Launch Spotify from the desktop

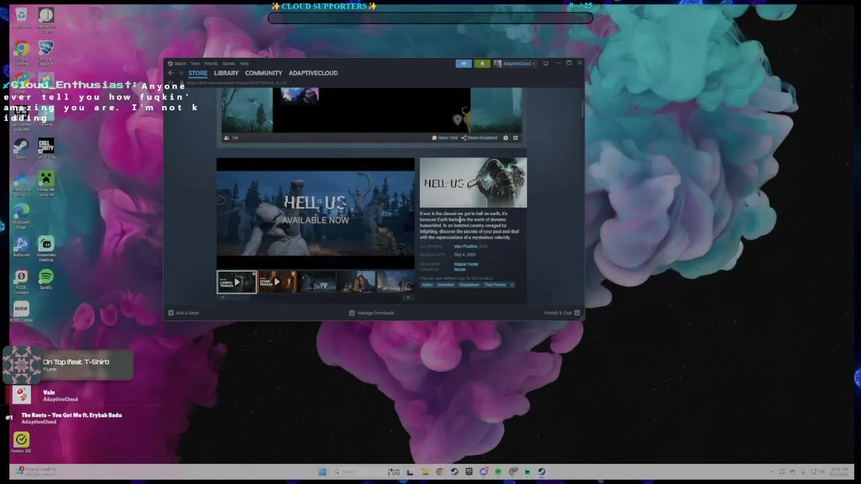click(x=46, y=280)
